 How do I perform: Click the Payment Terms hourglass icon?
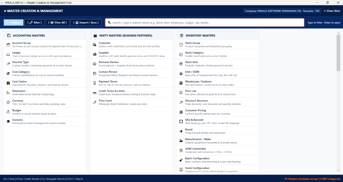[94, 83]
